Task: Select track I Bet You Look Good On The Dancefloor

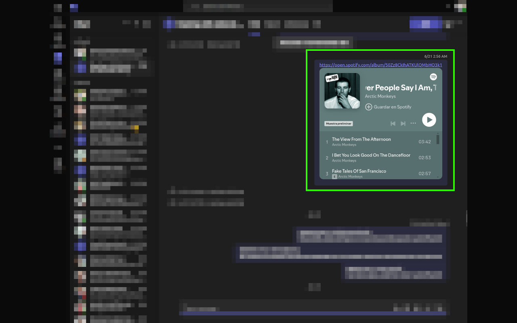Action: [x=371, y=155]
